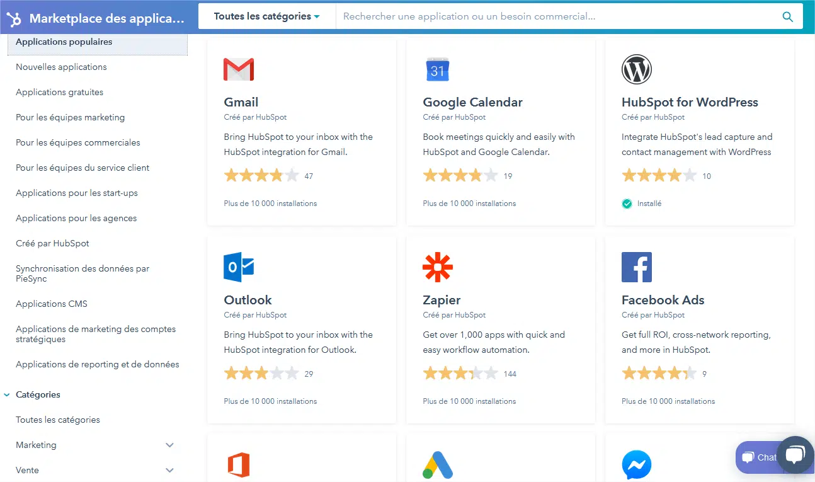Go to Créé par HubSpot list
This screenshot has height=482, width=815.
point(52,243)
